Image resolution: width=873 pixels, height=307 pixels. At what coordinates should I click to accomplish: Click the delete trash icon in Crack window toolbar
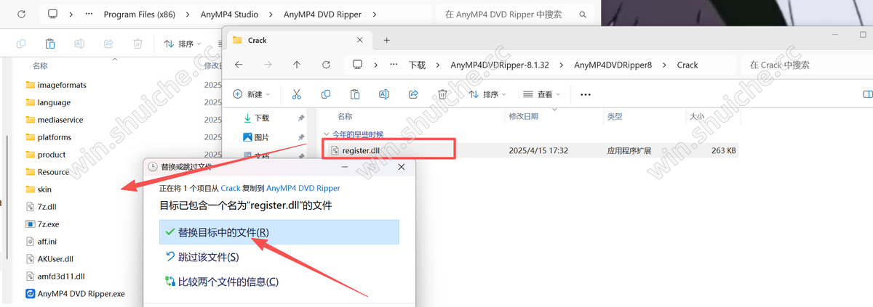[x=442, y=94]
